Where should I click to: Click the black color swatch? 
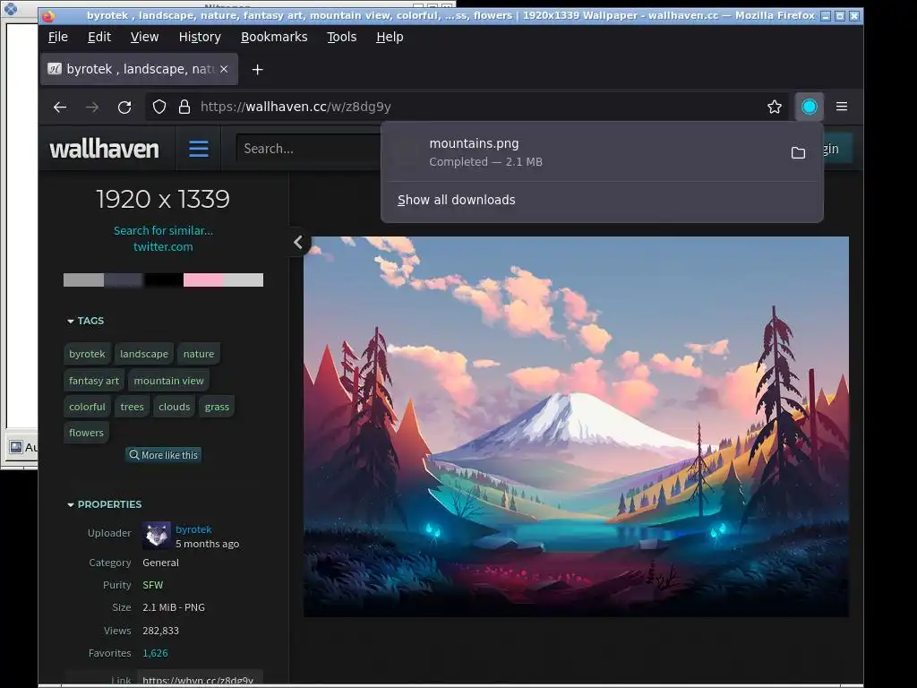click(163, 279)
